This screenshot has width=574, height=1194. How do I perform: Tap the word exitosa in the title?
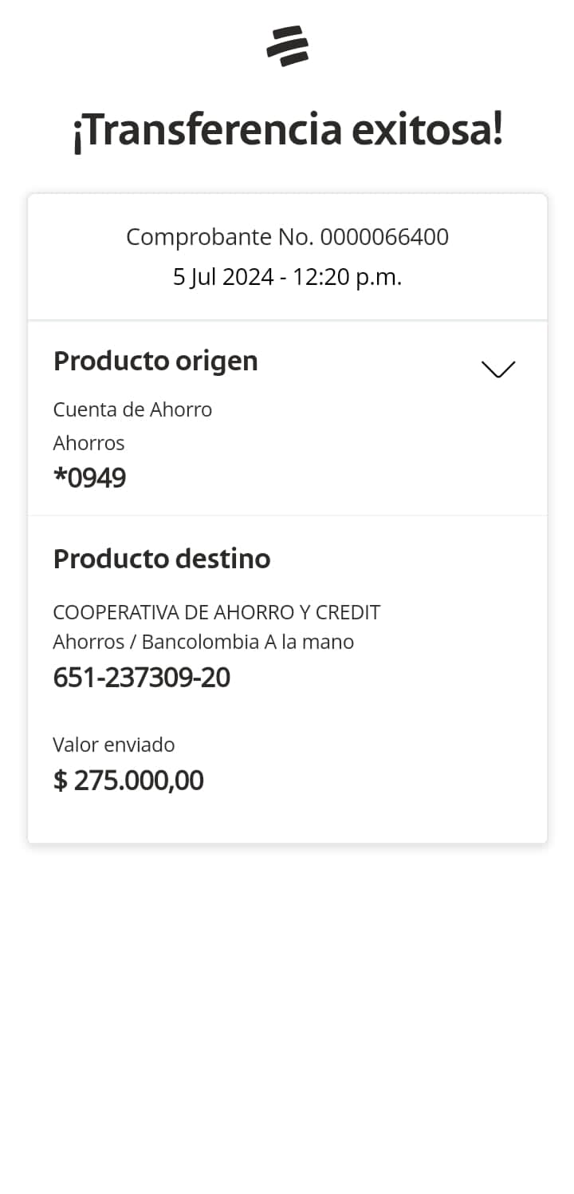427,130
